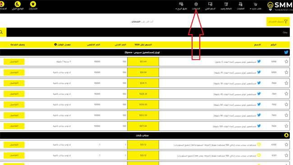Image resolution: width=293 pixels, height=165 pixels.
Task: Click Snapchat icon in service 6300 row
Action: [x=259, y=144]
